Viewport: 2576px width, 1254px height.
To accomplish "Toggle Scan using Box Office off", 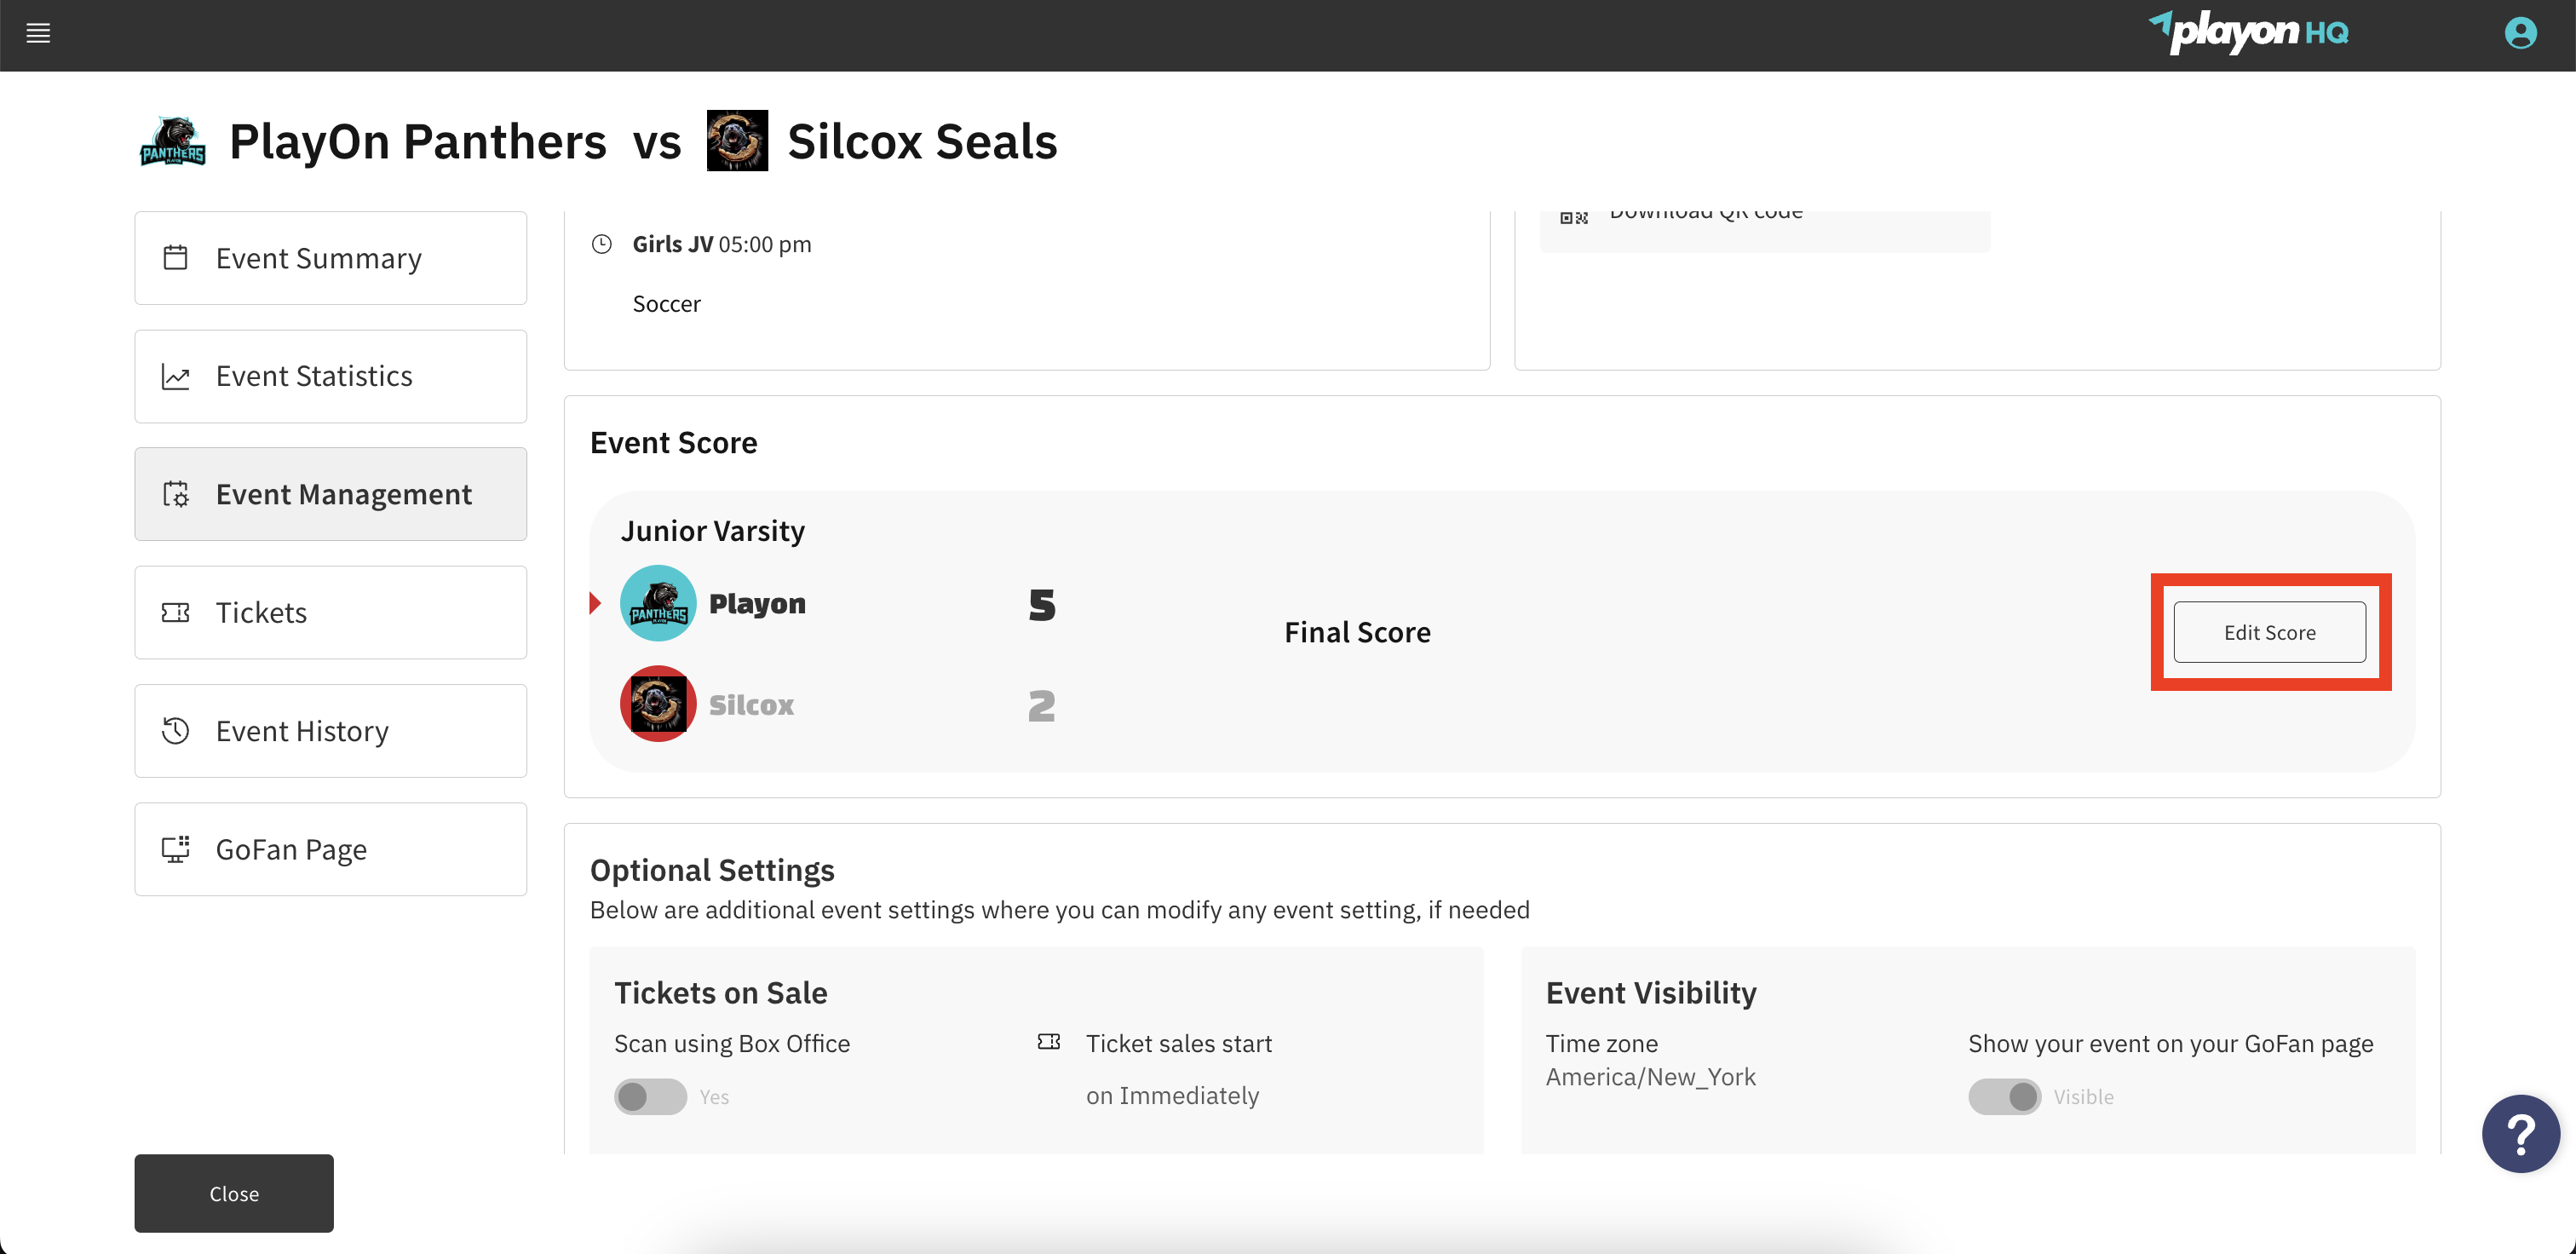I will (x=650, y=1096).
